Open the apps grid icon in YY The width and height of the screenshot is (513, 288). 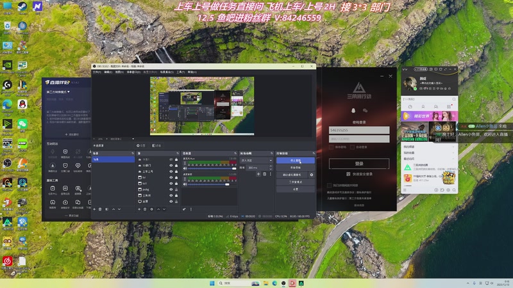[448, 107]
